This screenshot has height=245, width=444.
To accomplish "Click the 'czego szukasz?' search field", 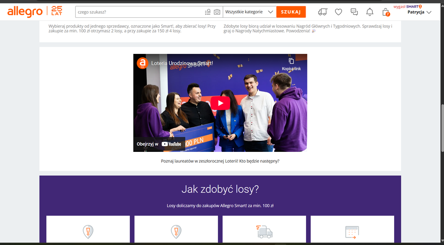I will pyautogui.click(x=139, y=12).
